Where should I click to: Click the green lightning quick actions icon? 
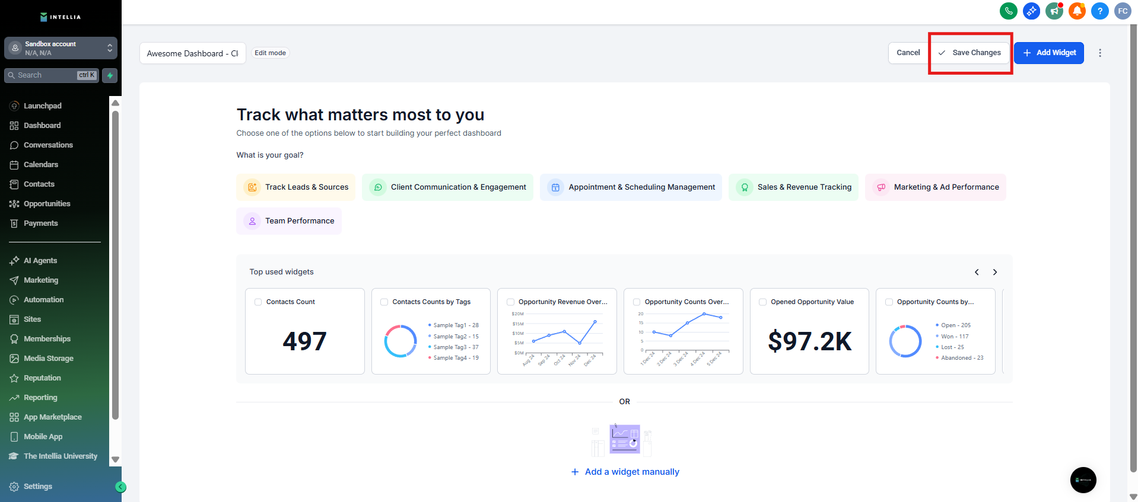point(110,75)
